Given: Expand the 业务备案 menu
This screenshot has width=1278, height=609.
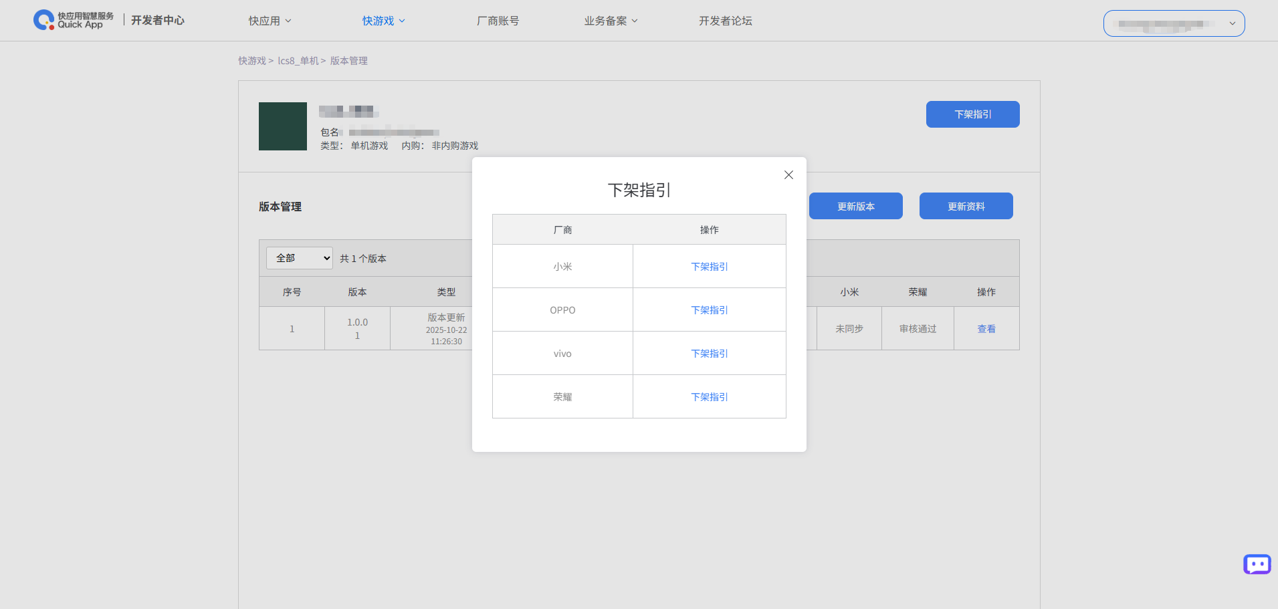Looking at the screenshot, I should 611,21.
